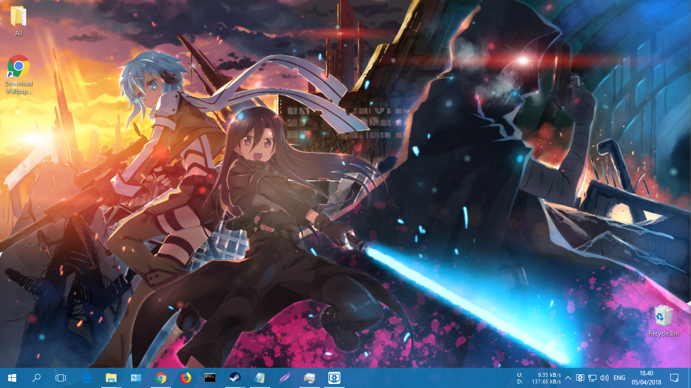
Task: Click the download speed 137.65 kB/s readout
Action: [x=545, y=381]
